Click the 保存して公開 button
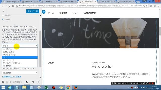Viewport: 161px width, 90px height. (33, 11)
